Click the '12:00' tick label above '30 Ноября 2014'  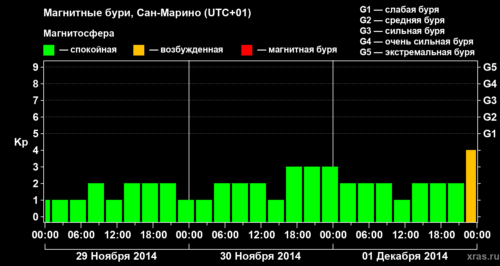[261, 235]
